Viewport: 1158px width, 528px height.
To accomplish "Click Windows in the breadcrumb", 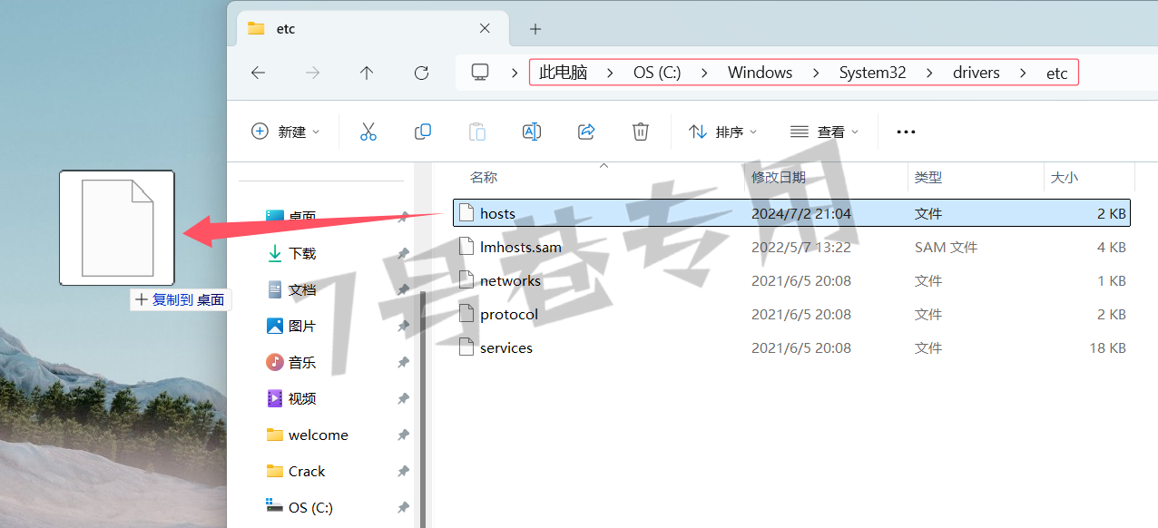I will tap(760, 73).
